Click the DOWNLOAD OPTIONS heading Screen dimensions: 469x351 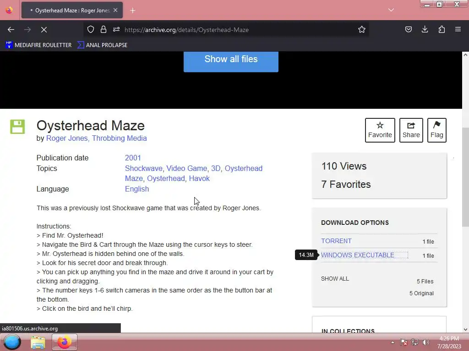[x=355, y=223]
